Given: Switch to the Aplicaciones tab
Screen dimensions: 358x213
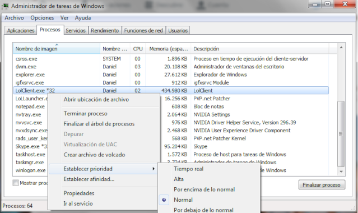Looking at the screenshot, I should point(21,30).
